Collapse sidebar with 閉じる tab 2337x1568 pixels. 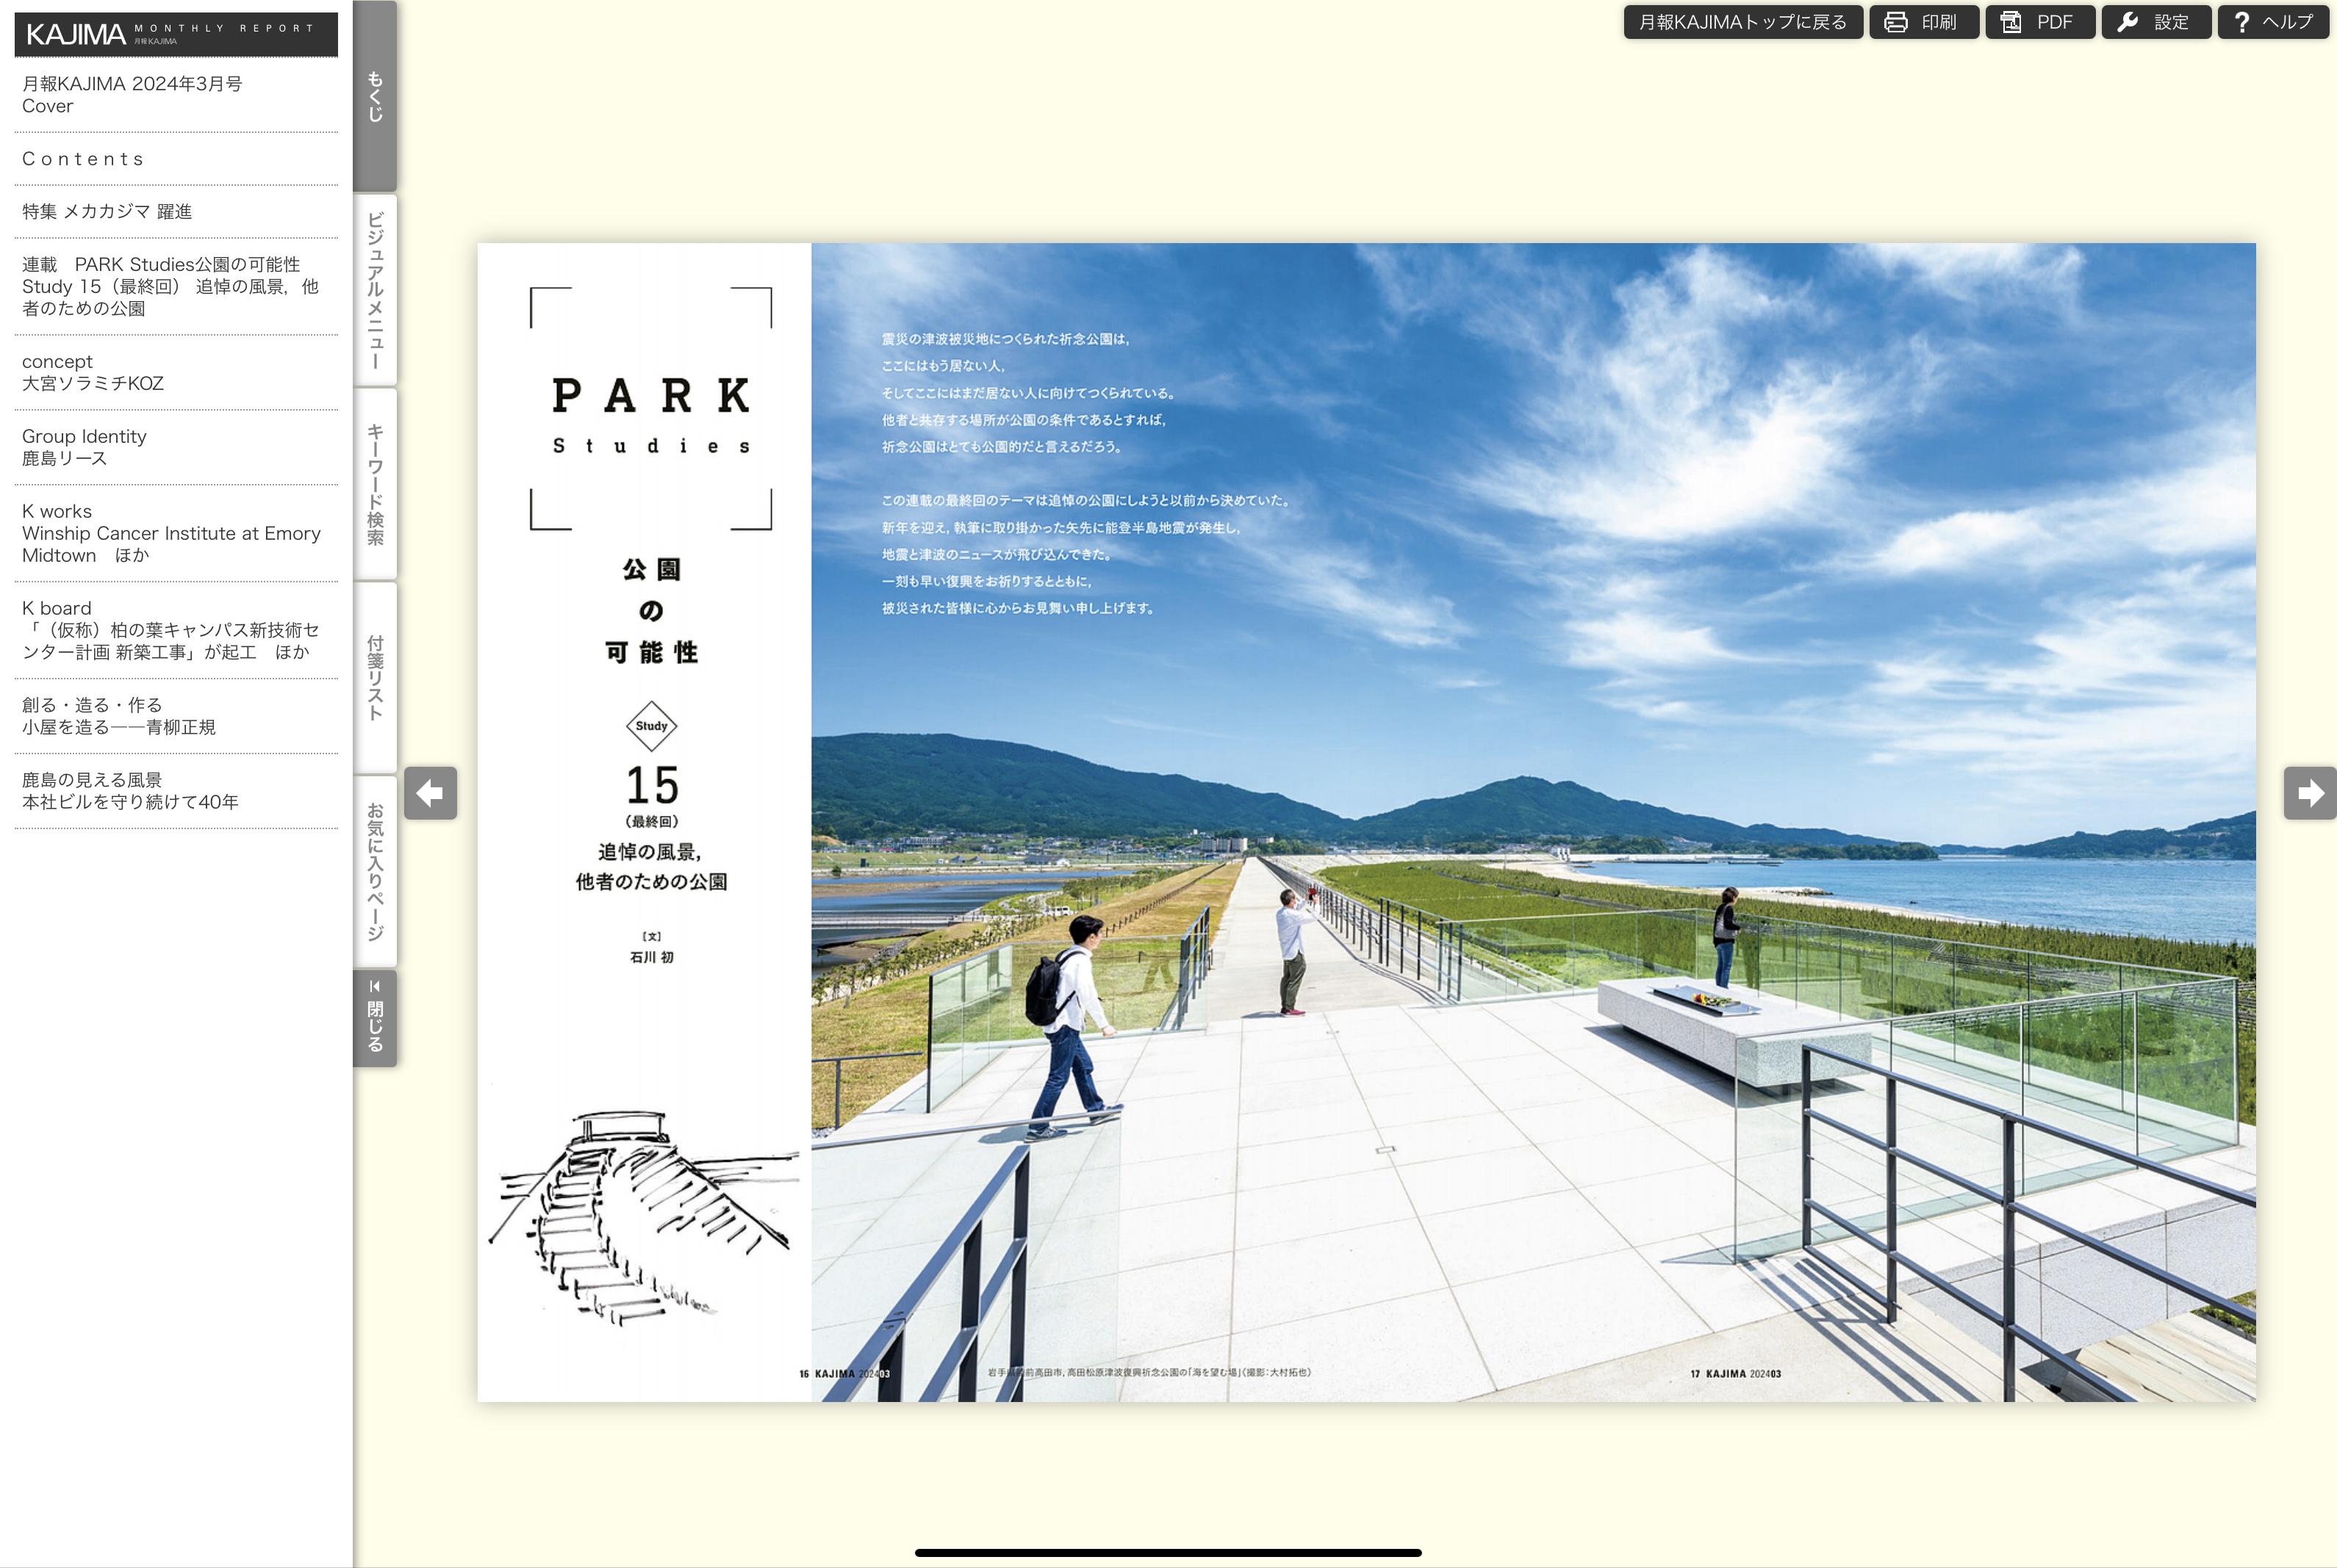375,1017
